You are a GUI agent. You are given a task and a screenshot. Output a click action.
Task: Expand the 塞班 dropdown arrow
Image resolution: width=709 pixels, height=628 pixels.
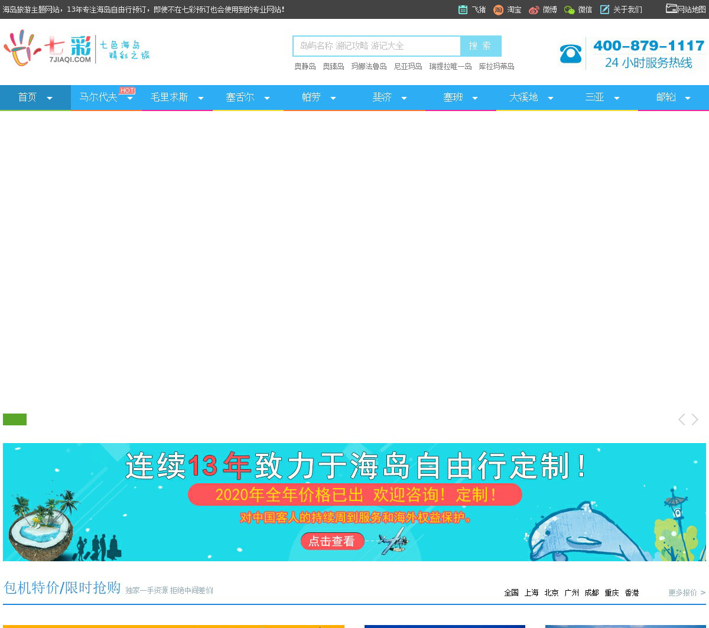pyautogui.click(x=475, y=98)
